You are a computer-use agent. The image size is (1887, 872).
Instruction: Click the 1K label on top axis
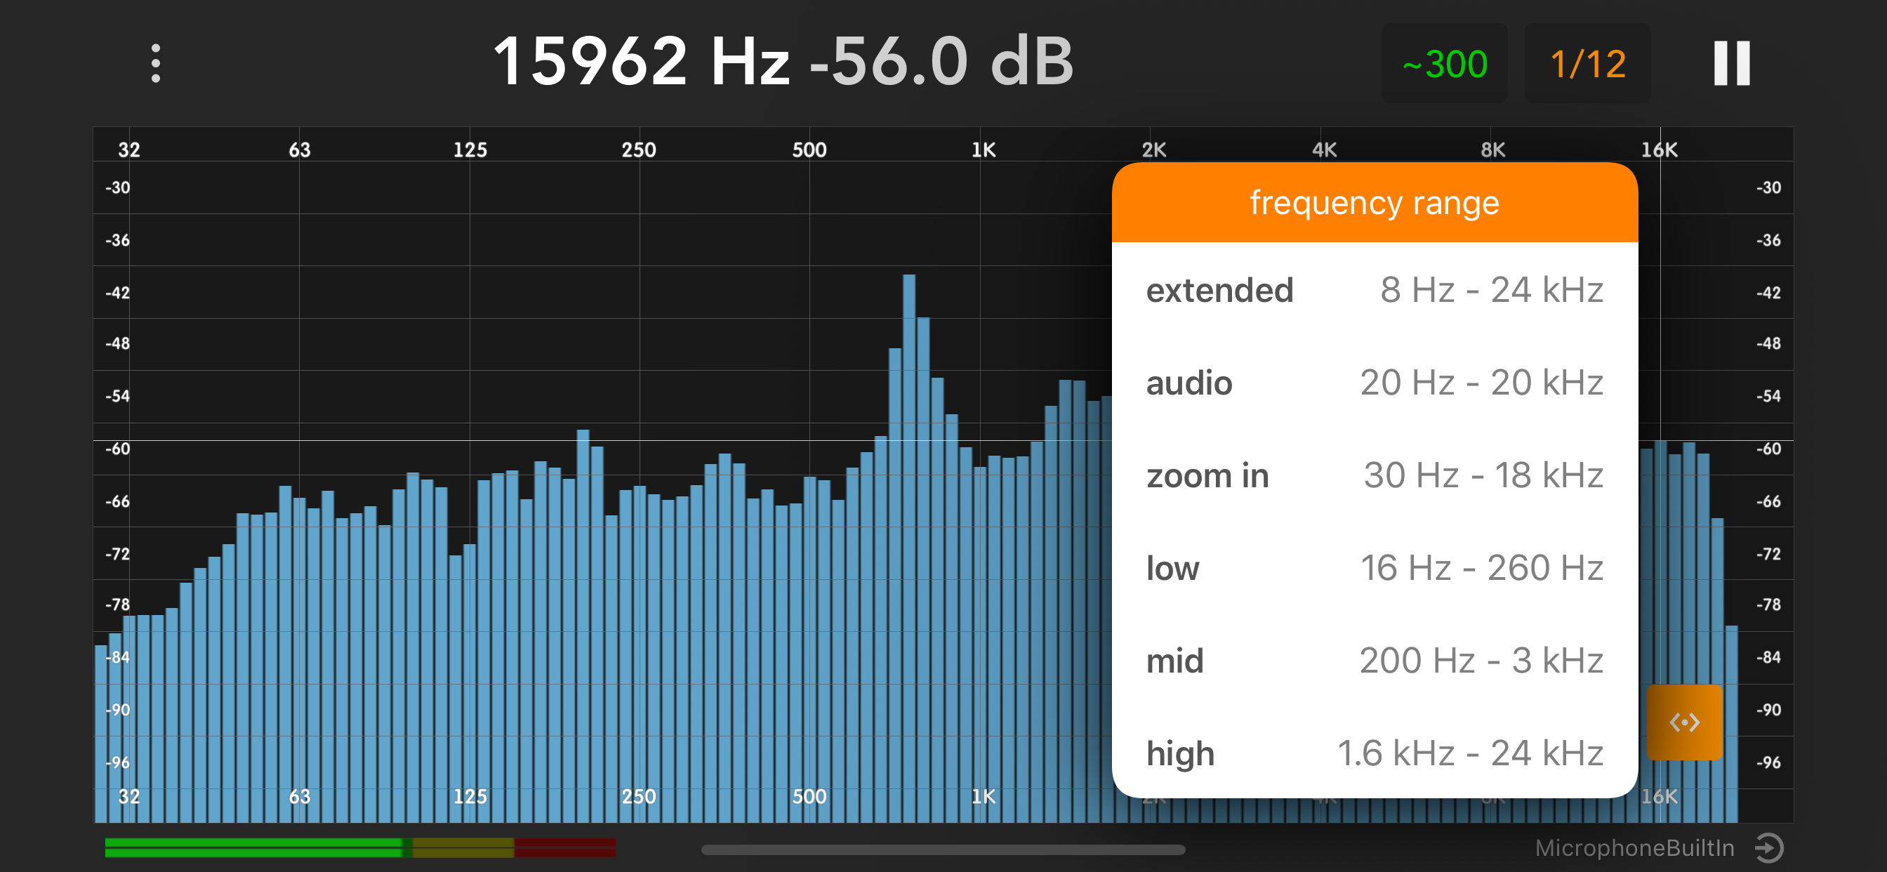point(983,150)
